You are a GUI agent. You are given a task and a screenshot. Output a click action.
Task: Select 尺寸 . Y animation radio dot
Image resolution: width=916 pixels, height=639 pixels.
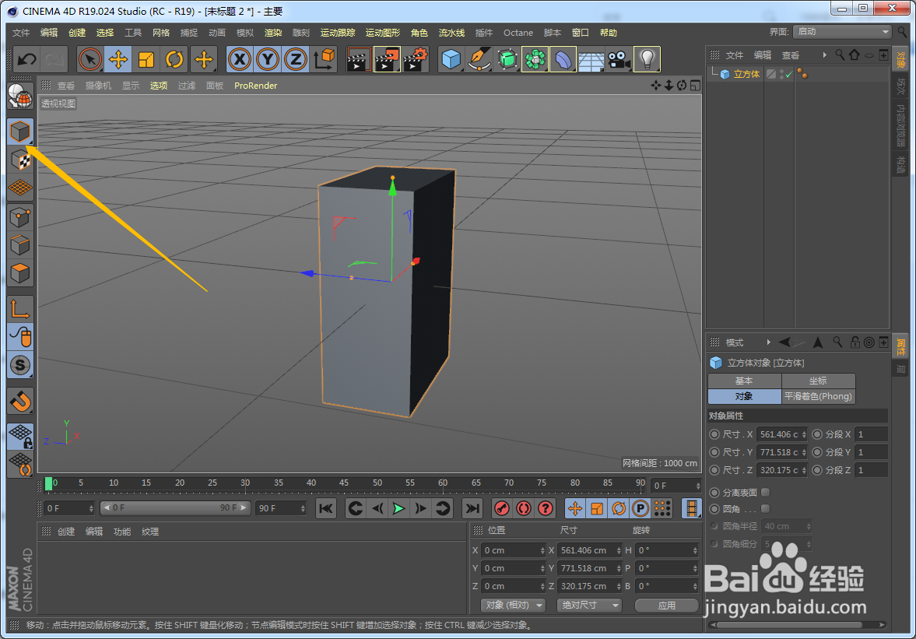click(714, 452)
